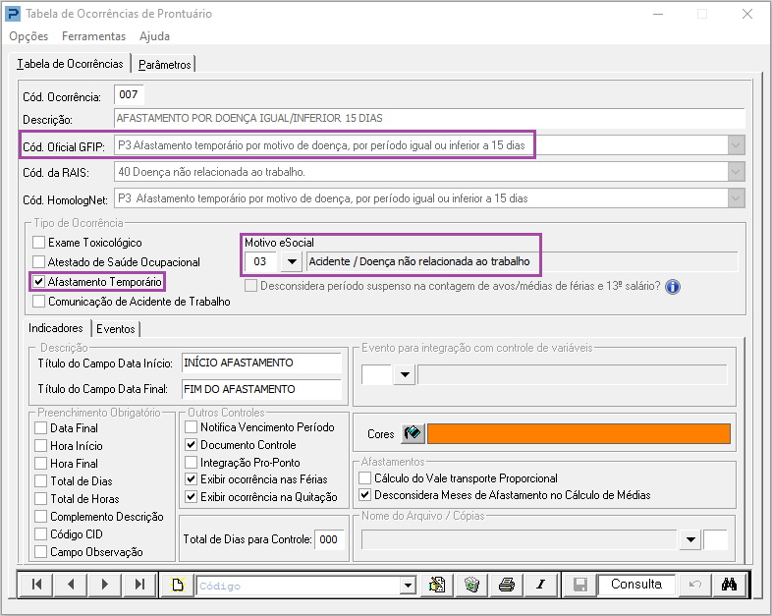The width and height of the screenshot is (772, 616).
Task: Expand the Cód. Oficial GFIP dropdown
Action: click(x=735, y=145)
